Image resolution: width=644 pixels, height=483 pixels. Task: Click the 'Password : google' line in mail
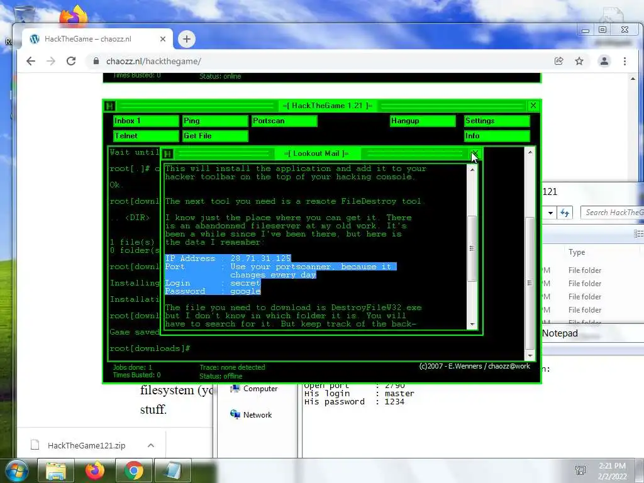[x=213, y=291]
